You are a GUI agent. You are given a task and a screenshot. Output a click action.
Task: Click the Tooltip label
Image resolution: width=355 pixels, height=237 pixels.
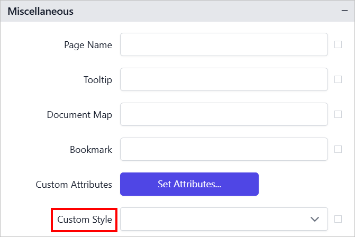(98, 80)
